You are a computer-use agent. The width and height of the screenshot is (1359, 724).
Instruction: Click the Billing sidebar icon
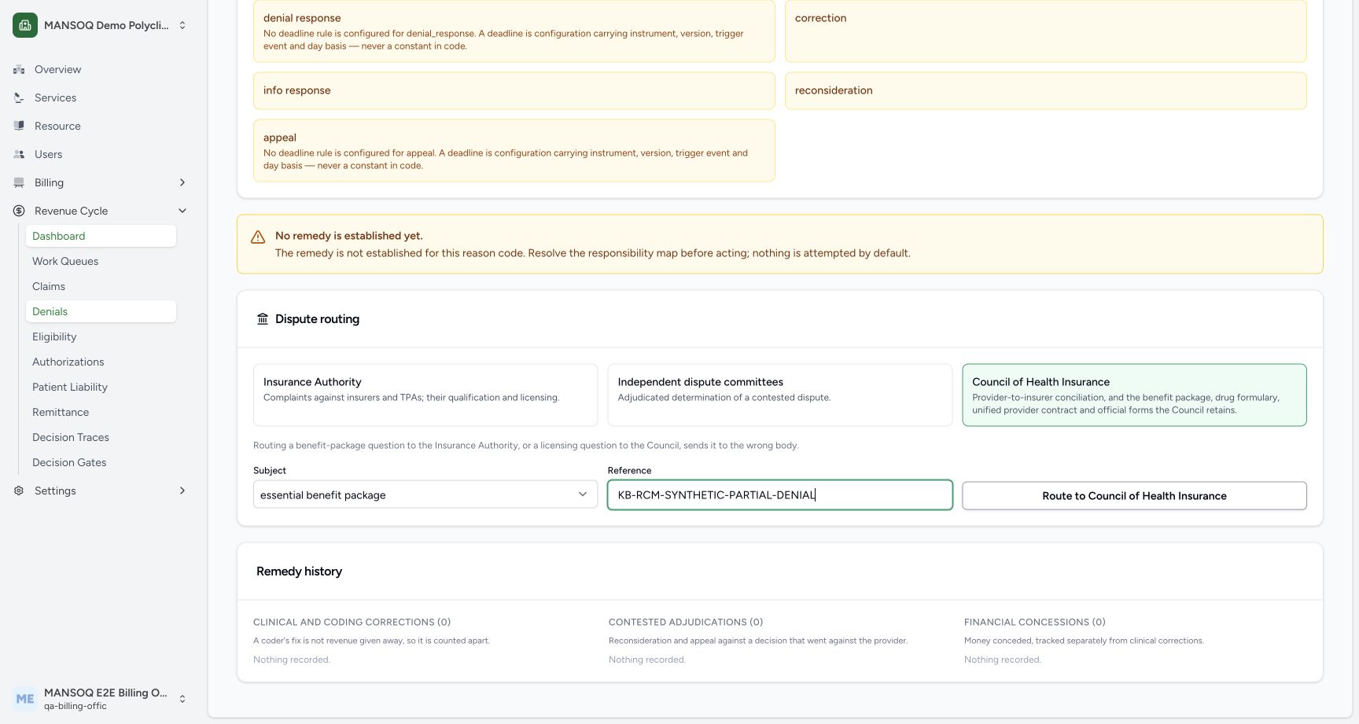pos(19,182)
